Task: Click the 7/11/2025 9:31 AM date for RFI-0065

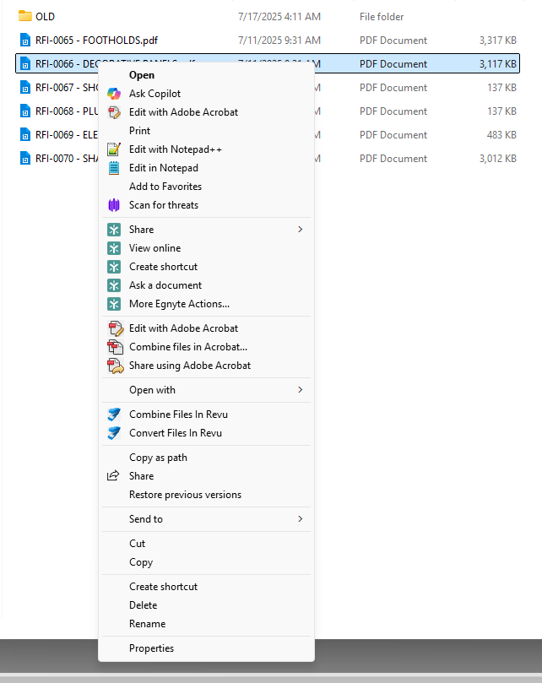Action: pos(279,41)
